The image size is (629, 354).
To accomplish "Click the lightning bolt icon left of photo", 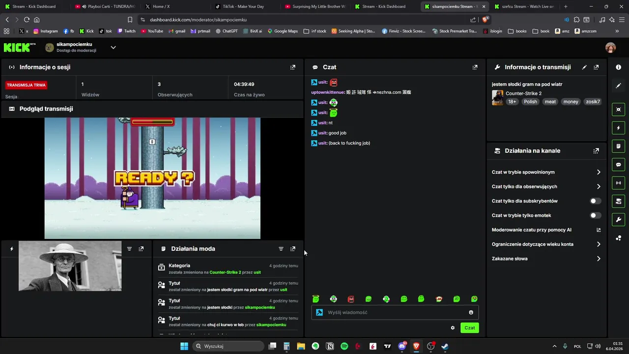I will (12, 249).
